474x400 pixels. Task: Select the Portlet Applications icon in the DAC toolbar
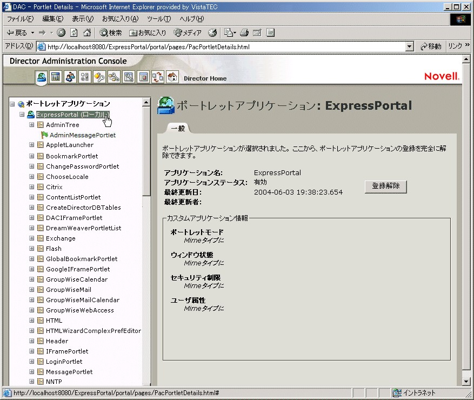[41, 77]
